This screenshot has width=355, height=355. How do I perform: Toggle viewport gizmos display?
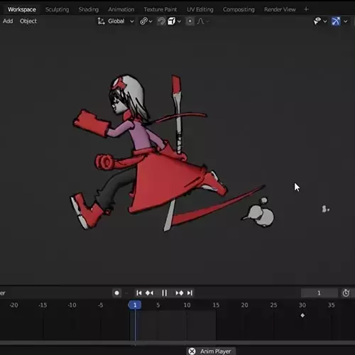coord(336,21)
